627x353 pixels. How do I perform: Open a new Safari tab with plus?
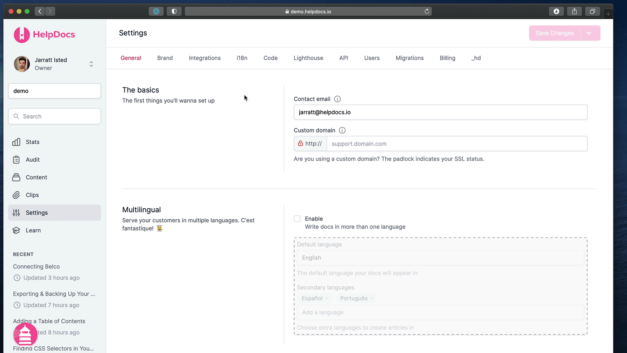[x=608, y=14]
